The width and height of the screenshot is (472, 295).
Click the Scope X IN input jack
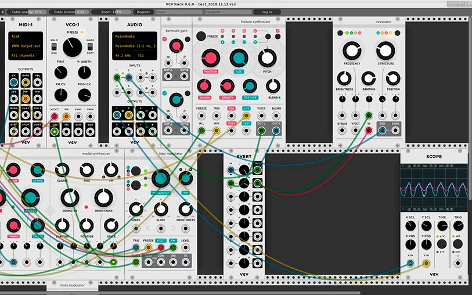click(x=410, y=262)
